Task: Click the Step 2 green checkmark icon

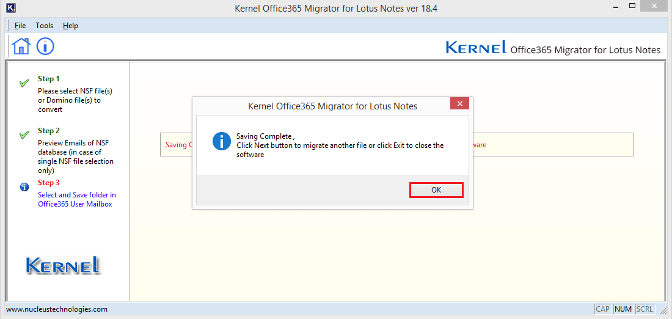Action: 24,135
